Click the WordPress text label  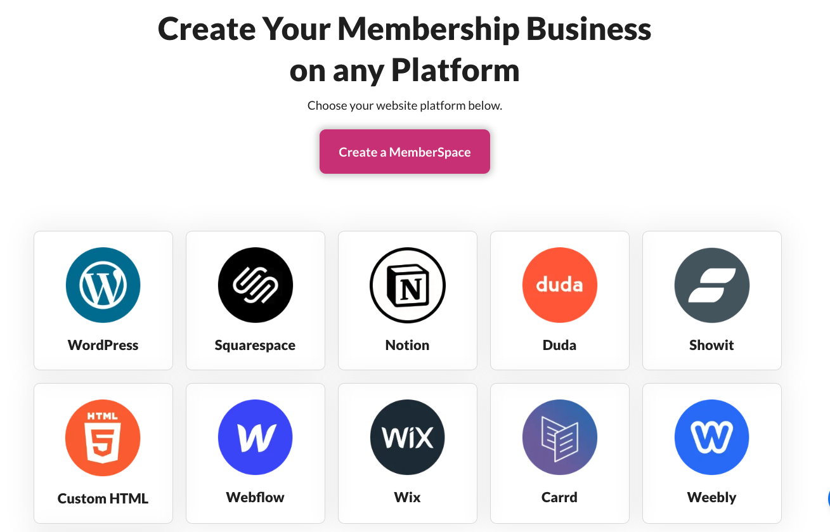pos(103,345)
